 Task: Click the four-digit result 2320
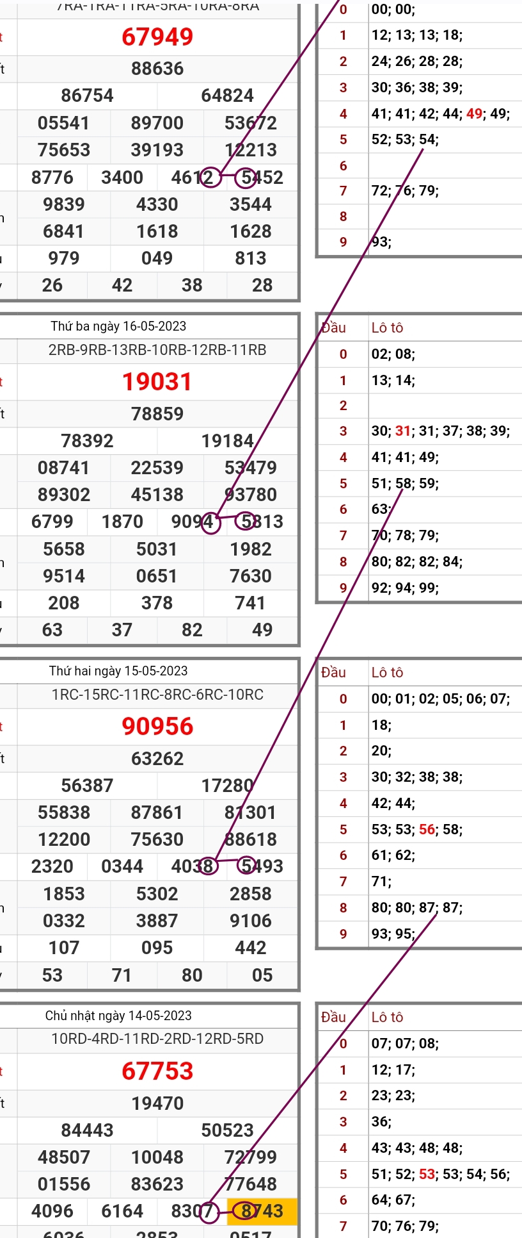point(52,866)
